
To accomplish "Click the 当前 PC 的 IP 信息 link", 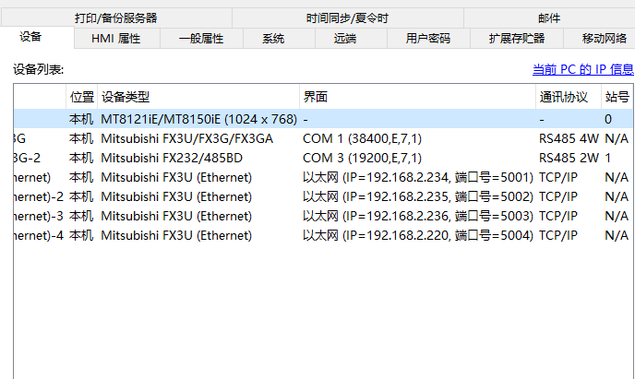I will click(x=582, y=69).
